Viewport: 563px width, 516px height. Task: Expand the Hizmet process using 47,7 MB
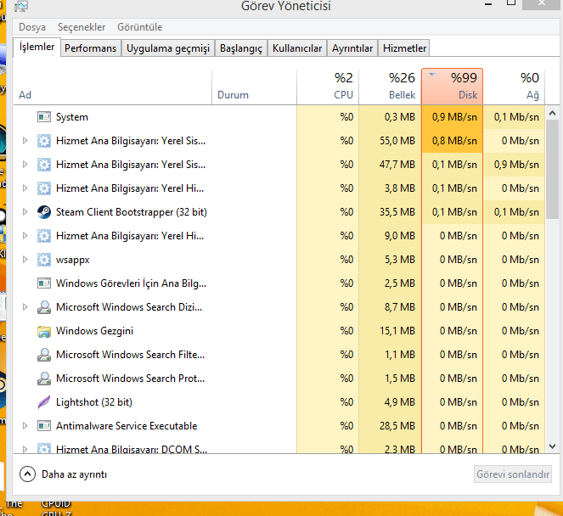[x=25, y=165]
